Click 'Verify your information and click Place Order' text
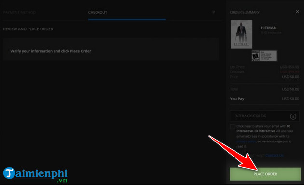This screenshot has width=304, height=185. tap(51, 51)
